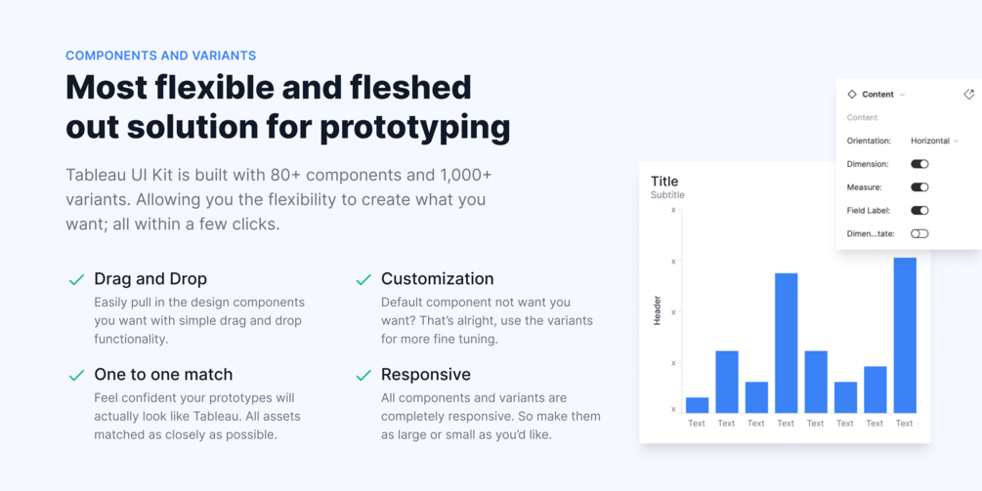Select the tallest rightmost chart bar
Viewport: 982px width, 491px height.
(905, 335)
